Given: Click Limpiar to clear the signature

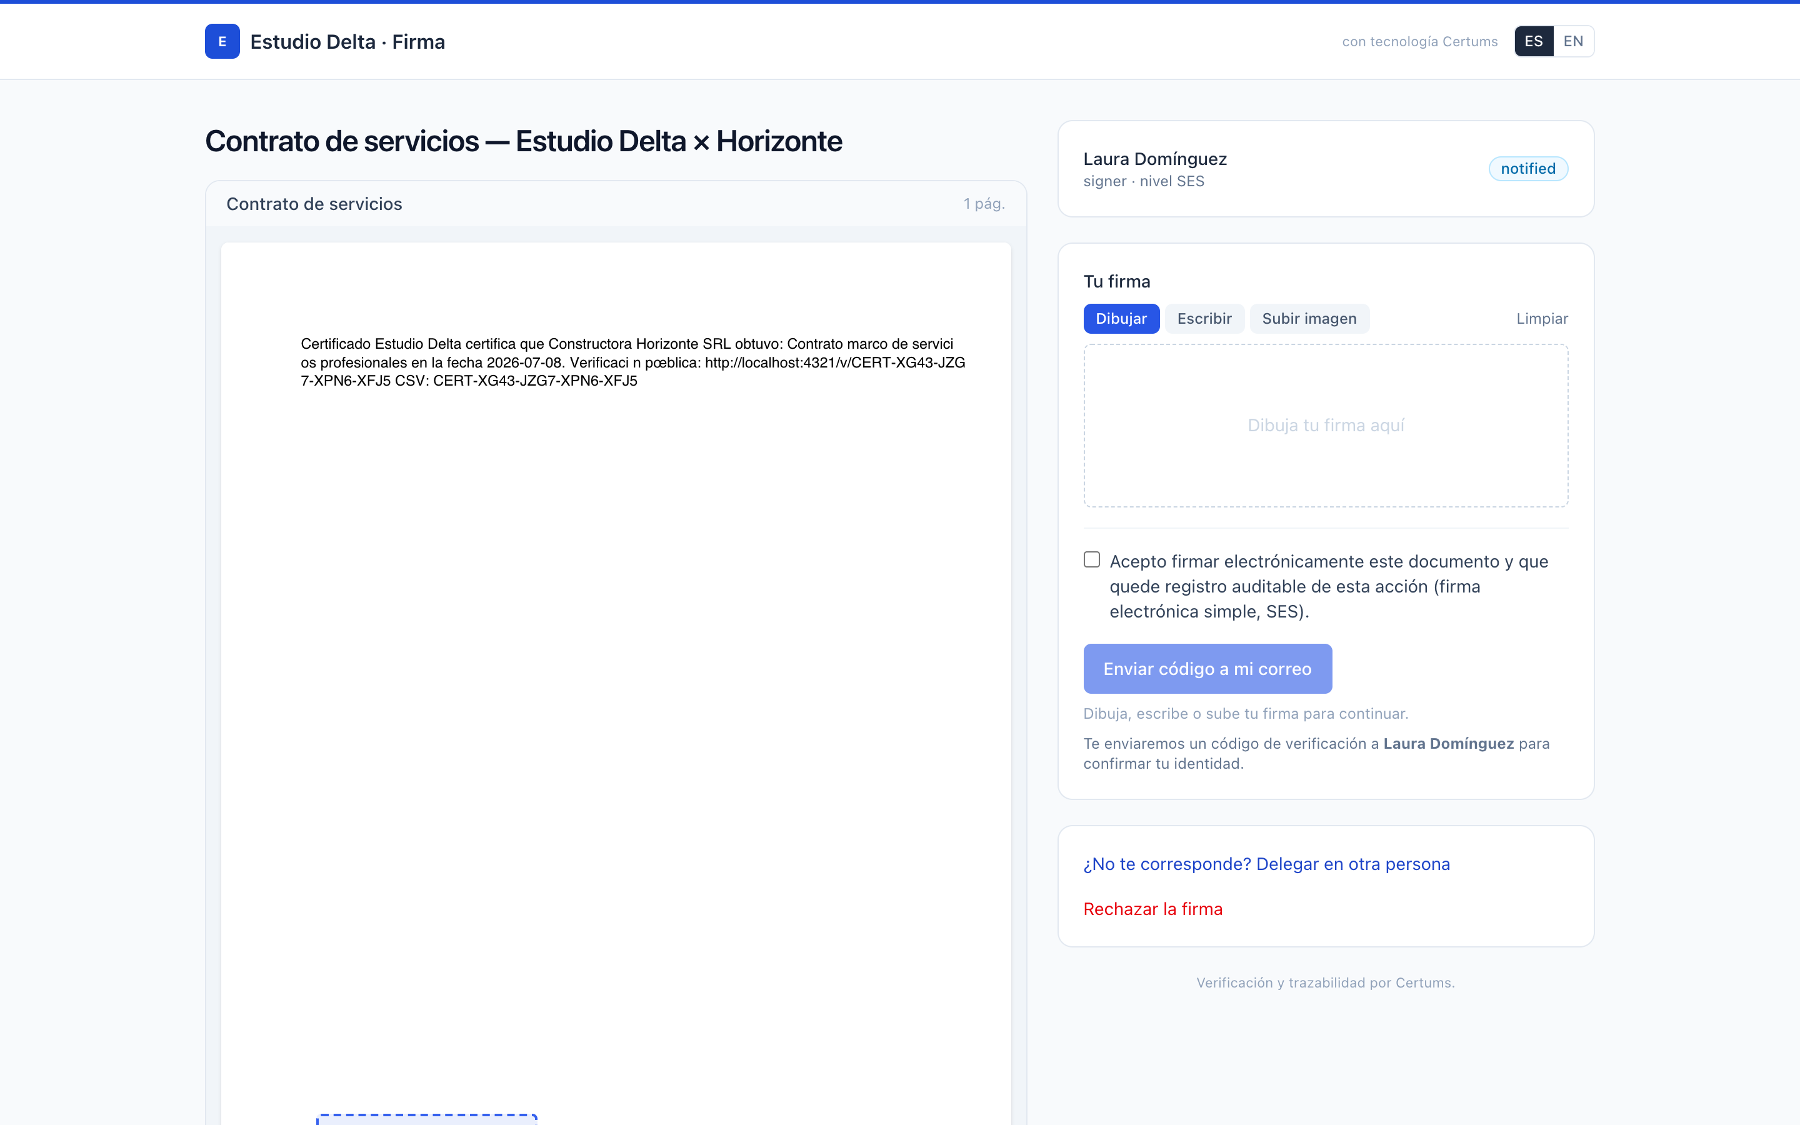Looking at the screenshot, I should (x=1542, y=319).
